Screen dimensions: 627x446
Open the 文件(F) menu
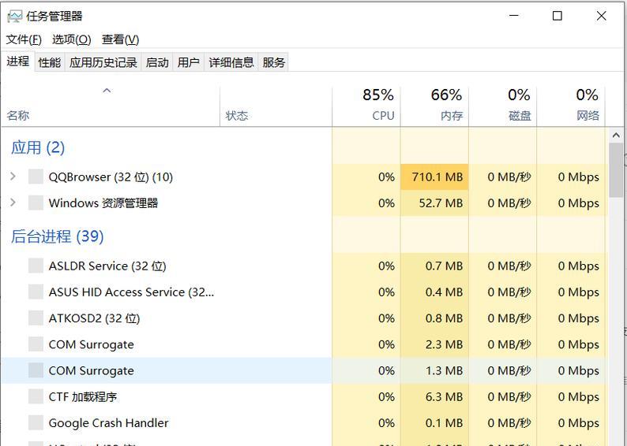(24, 39)
